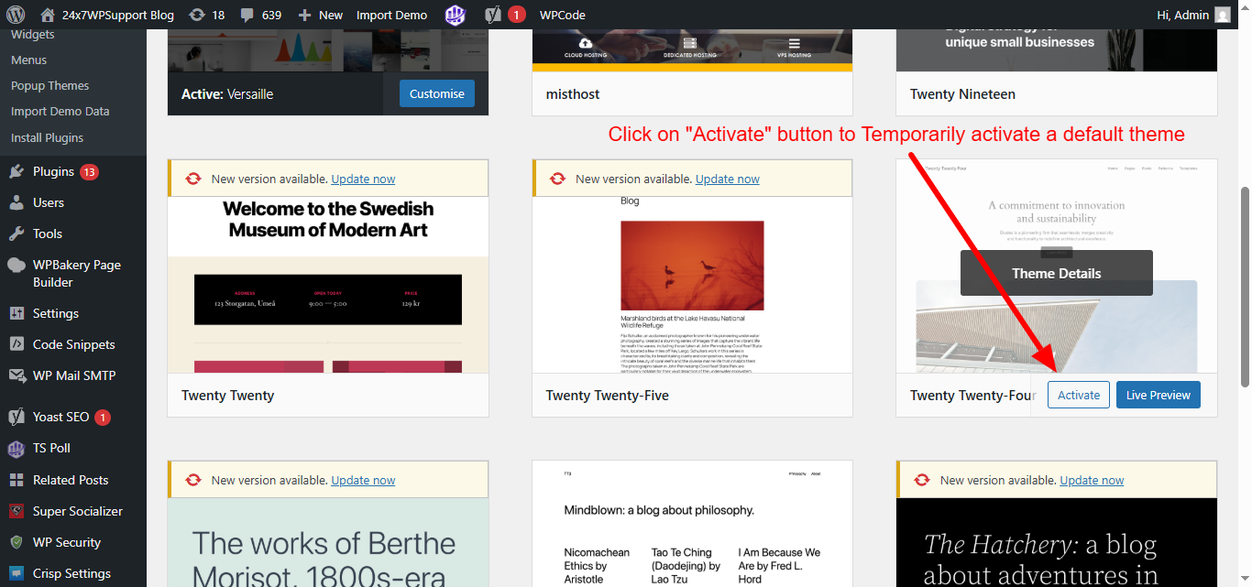This screenshot has height=587, width=1252.
Task: Click the Twenty Twenty theme name
Action: pyautogui.click(x=228, y=396)
